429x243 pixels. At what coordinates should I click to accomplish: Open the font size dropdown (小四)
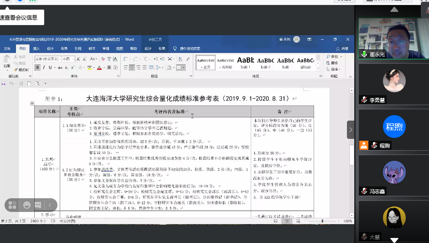pyautogui.click(x=68, y=59)
